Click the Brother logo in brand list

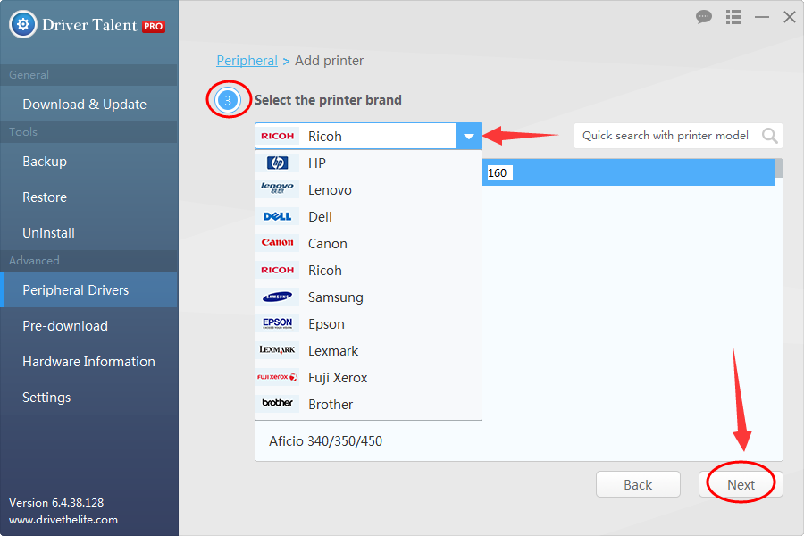click(x=278, y=403)
